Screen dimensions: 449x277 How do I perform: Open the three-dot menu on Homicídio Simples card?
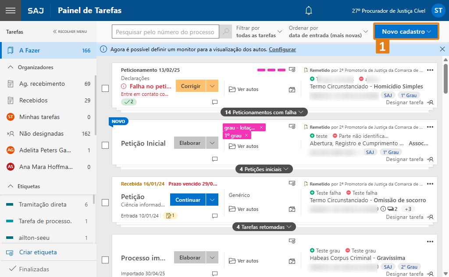click(x=430, y=70)
